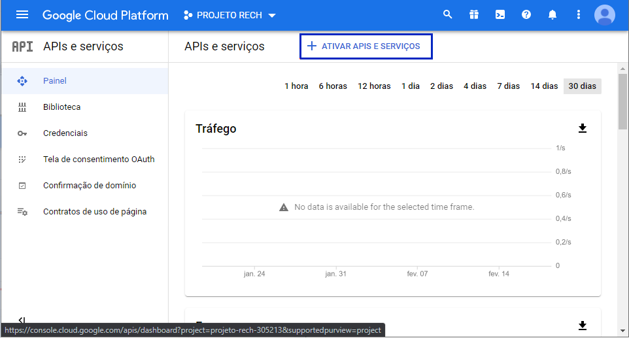Show notifications bell

tap(552, 14)
